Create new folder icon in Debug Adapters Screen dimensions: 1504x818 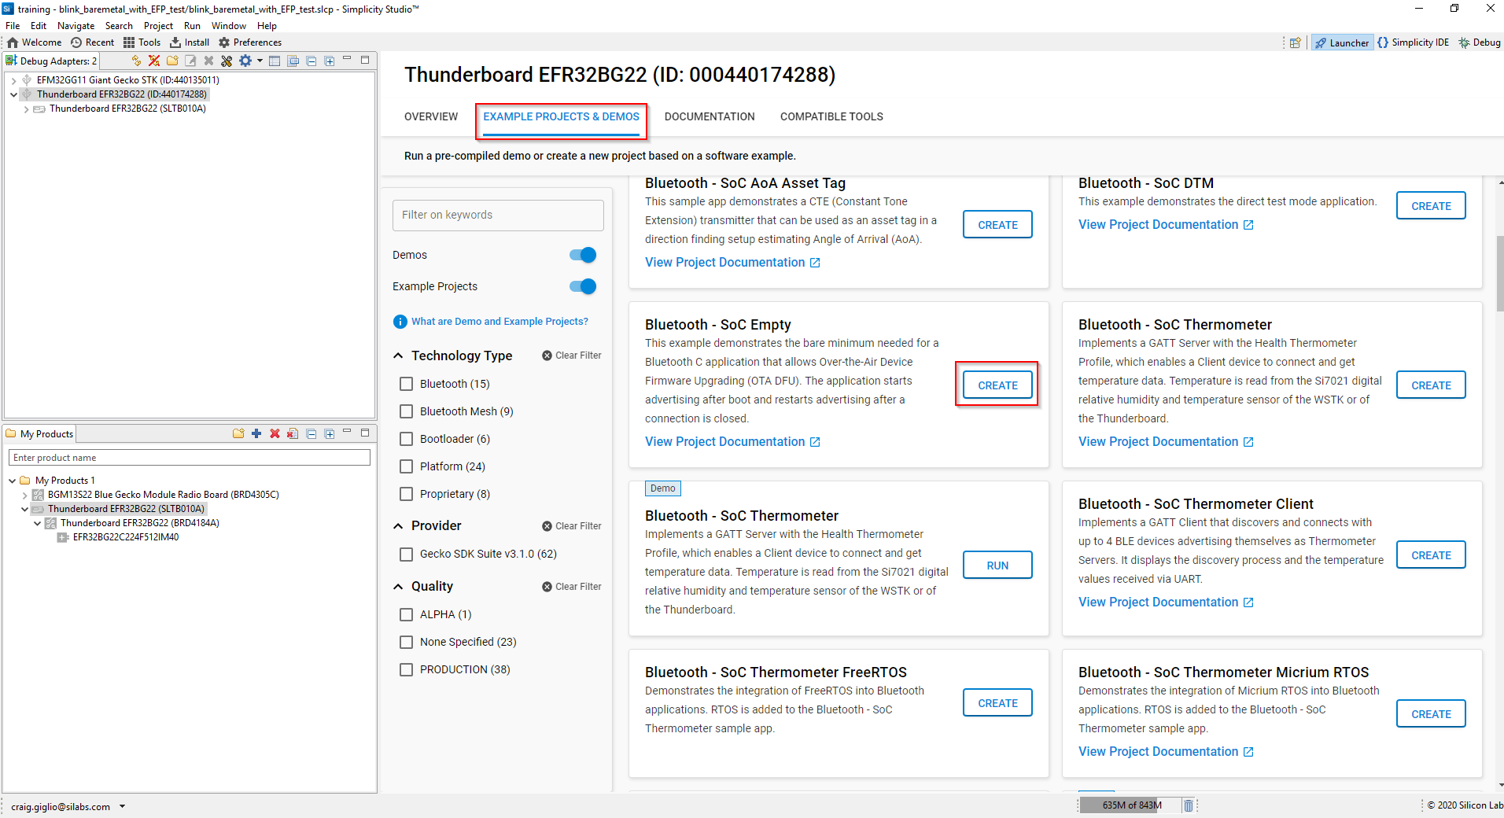click(x=172, y=61)
